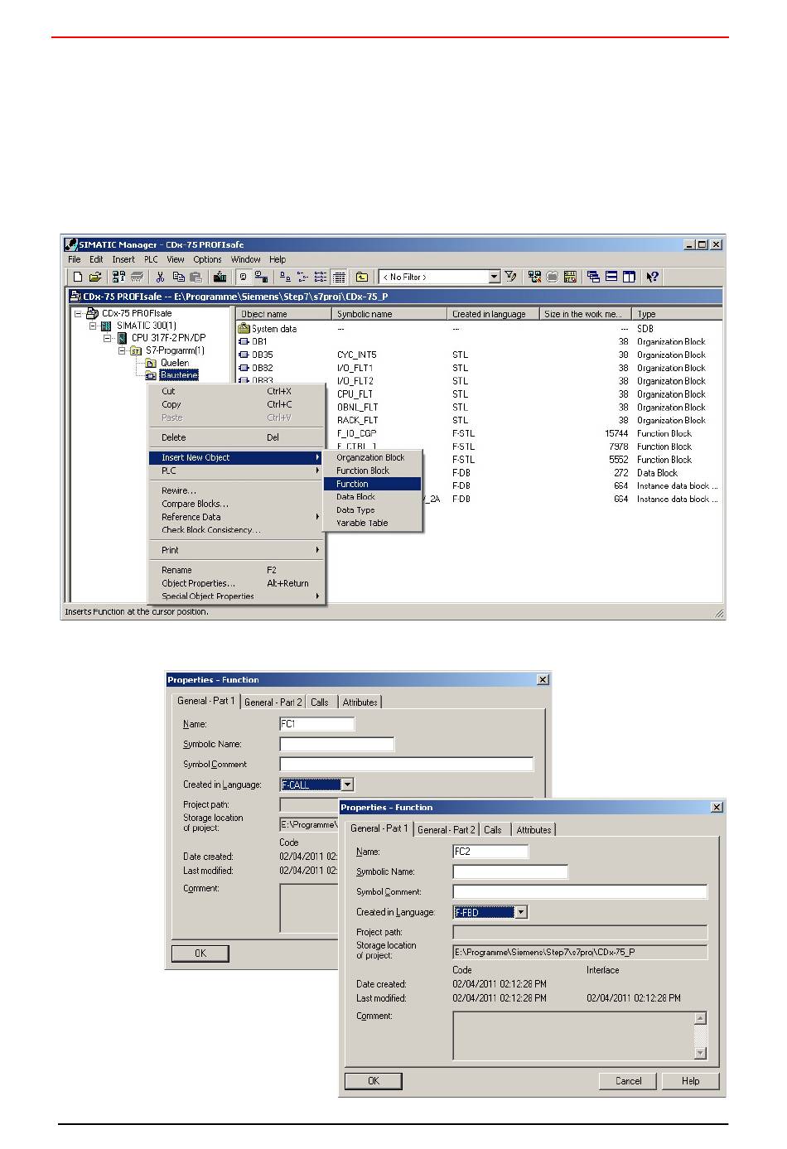This screenshot has width=787, height=1149.
Task: Click the Cascade windows toolbar icon
Action: (593, 278)
